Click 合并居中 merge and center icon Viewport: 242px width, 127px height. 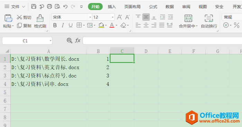[188, 18]
